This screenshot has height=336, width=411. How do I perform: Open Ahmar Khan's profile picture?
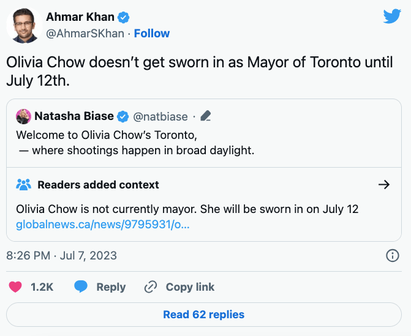[x=23, y=25]
